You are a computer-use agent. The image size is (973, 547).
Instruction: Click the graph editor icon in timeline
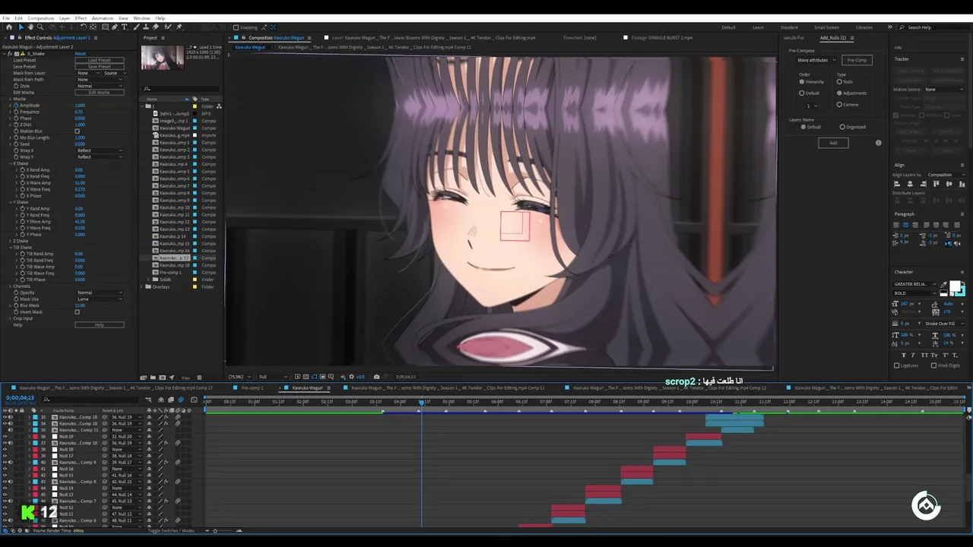point(194,400)
